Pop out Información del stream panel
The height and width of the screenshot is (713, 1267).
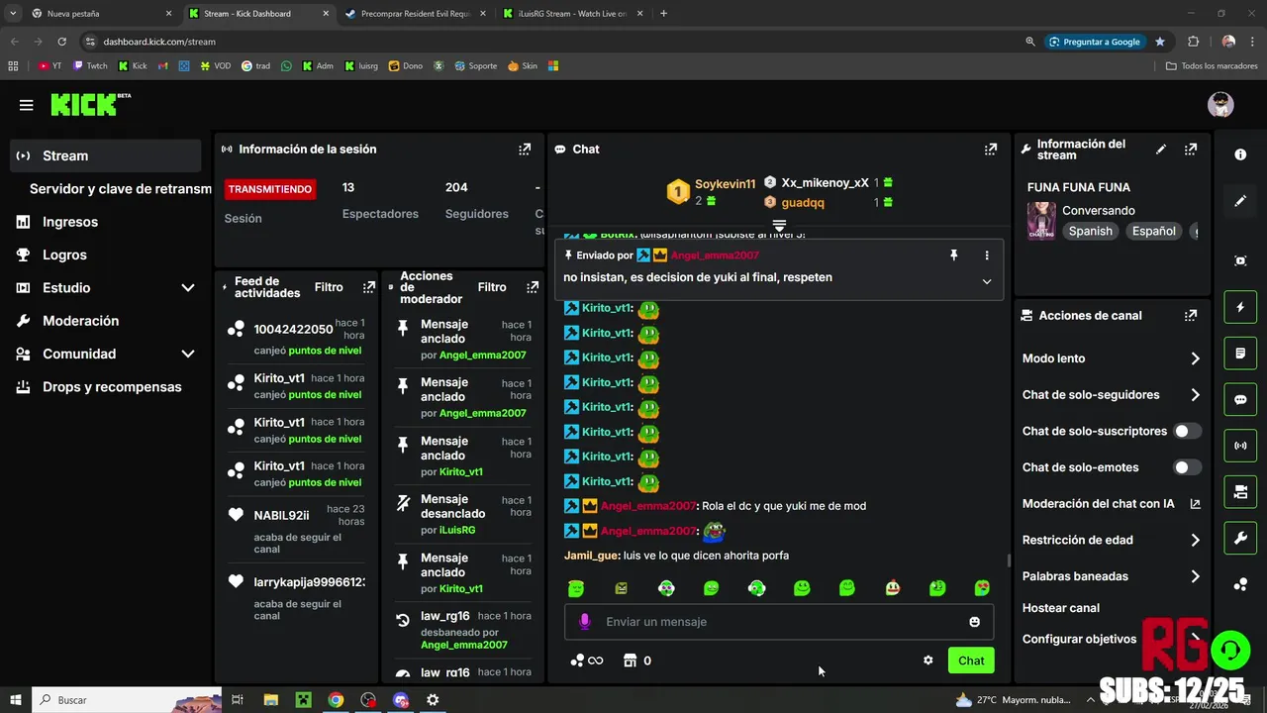pos(1191,150)
